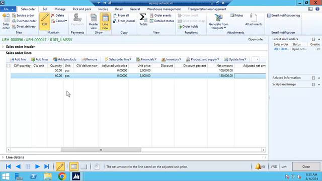Click Add products
Viewport: 322px width, 181px height.
(x=65, y=59)
